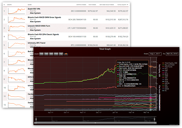Select crypto funds LTC 1,697.7355904000
This screenshot has width=182, height=128.
tap(77, 28)
